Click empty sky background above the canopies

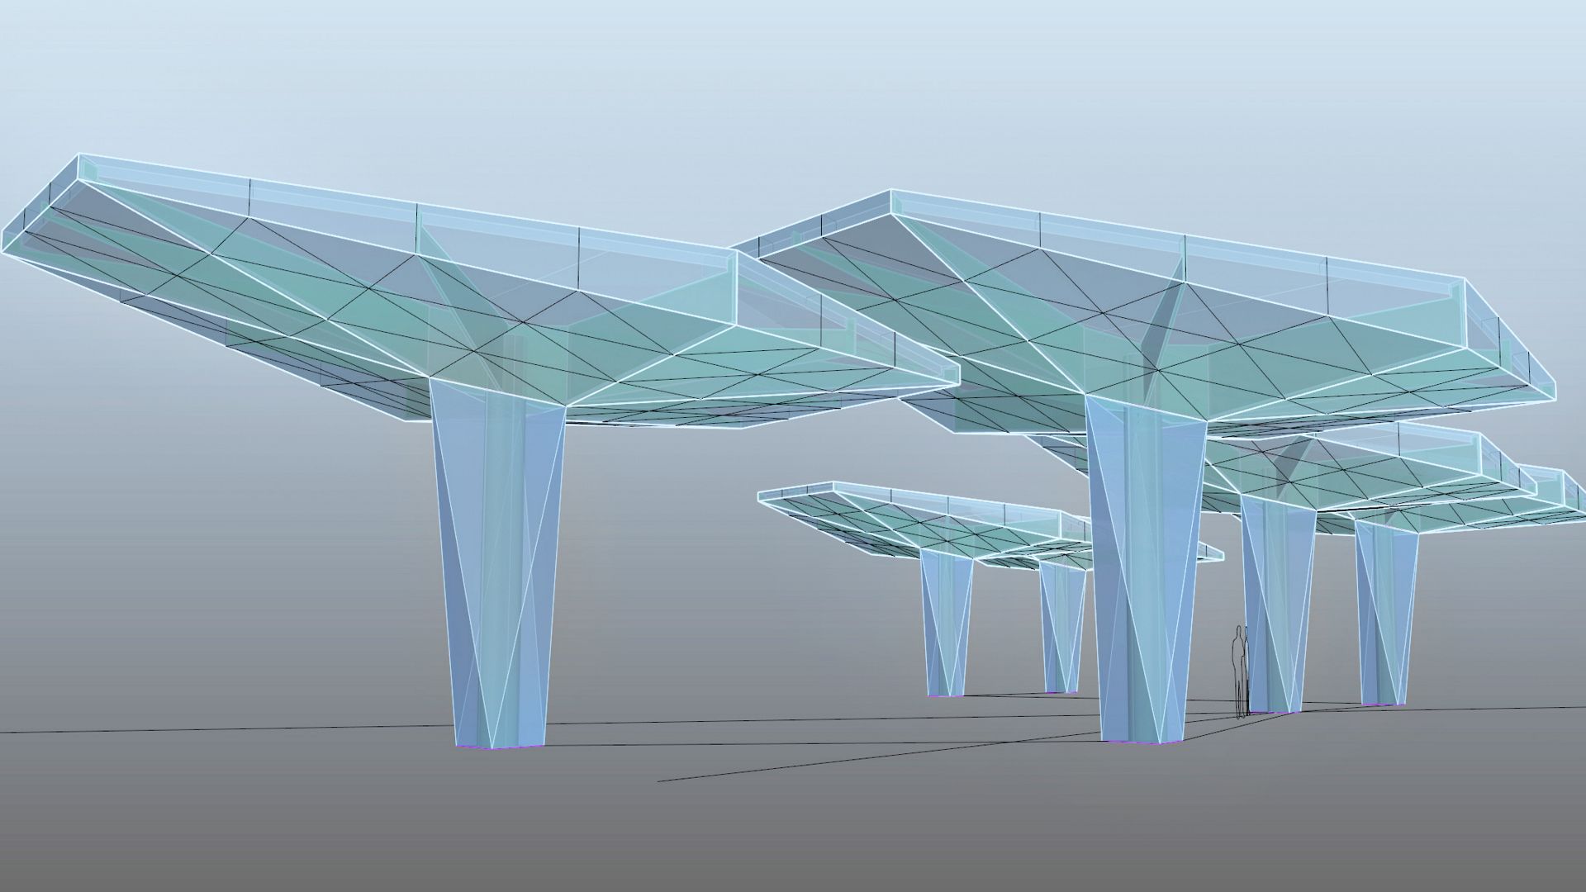click(x=793, y=83)
